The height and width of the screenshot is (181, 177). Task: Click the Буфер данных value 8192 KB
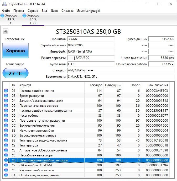161,39
